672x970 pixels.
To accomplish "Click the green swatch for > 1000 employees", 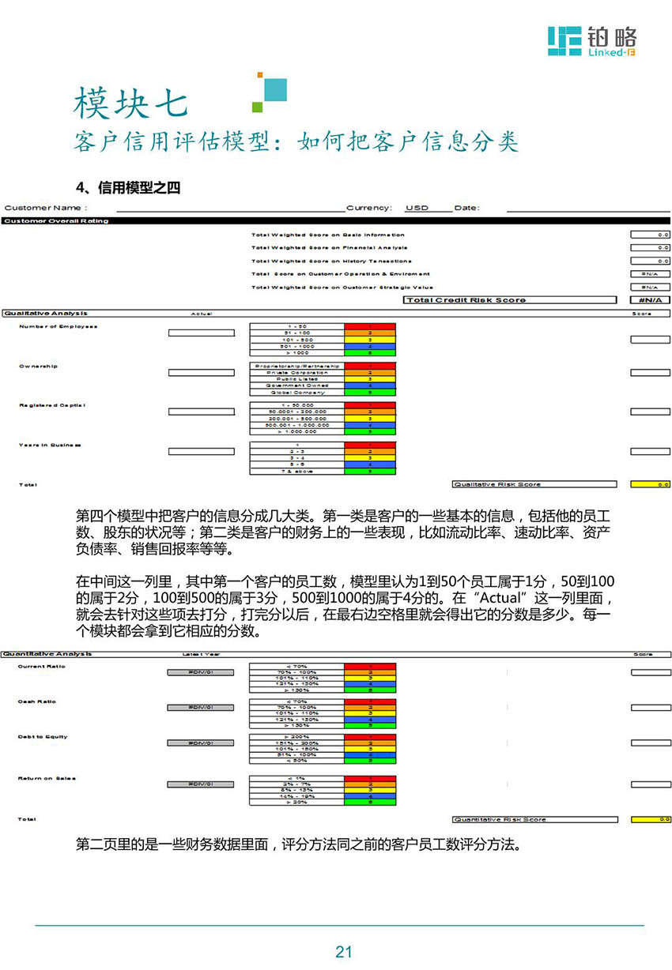I will (370, 352).
